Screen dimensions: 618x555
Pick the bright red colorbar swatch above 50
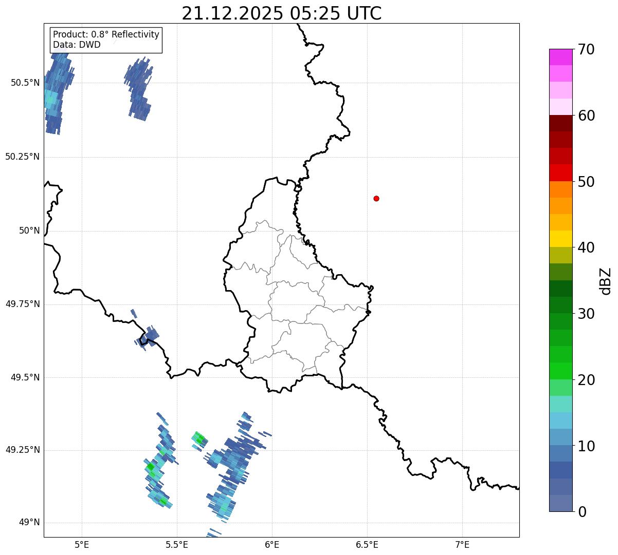click(560, 173)
